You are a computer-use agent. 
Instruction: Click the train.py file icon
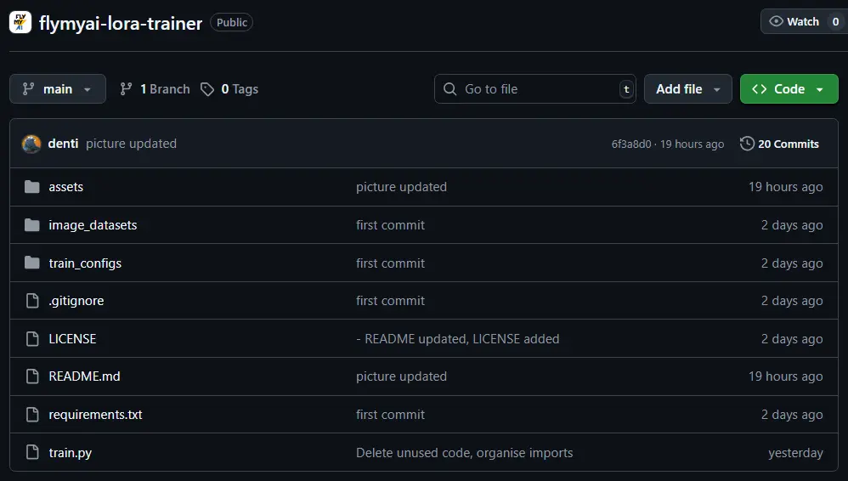click(32, 453)
